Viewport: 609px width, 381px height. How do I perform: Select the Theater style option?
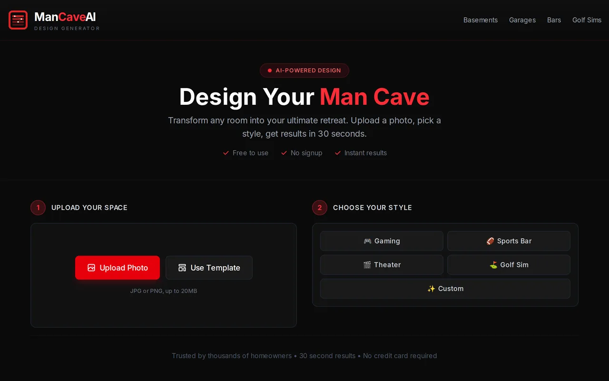(382, 265)
